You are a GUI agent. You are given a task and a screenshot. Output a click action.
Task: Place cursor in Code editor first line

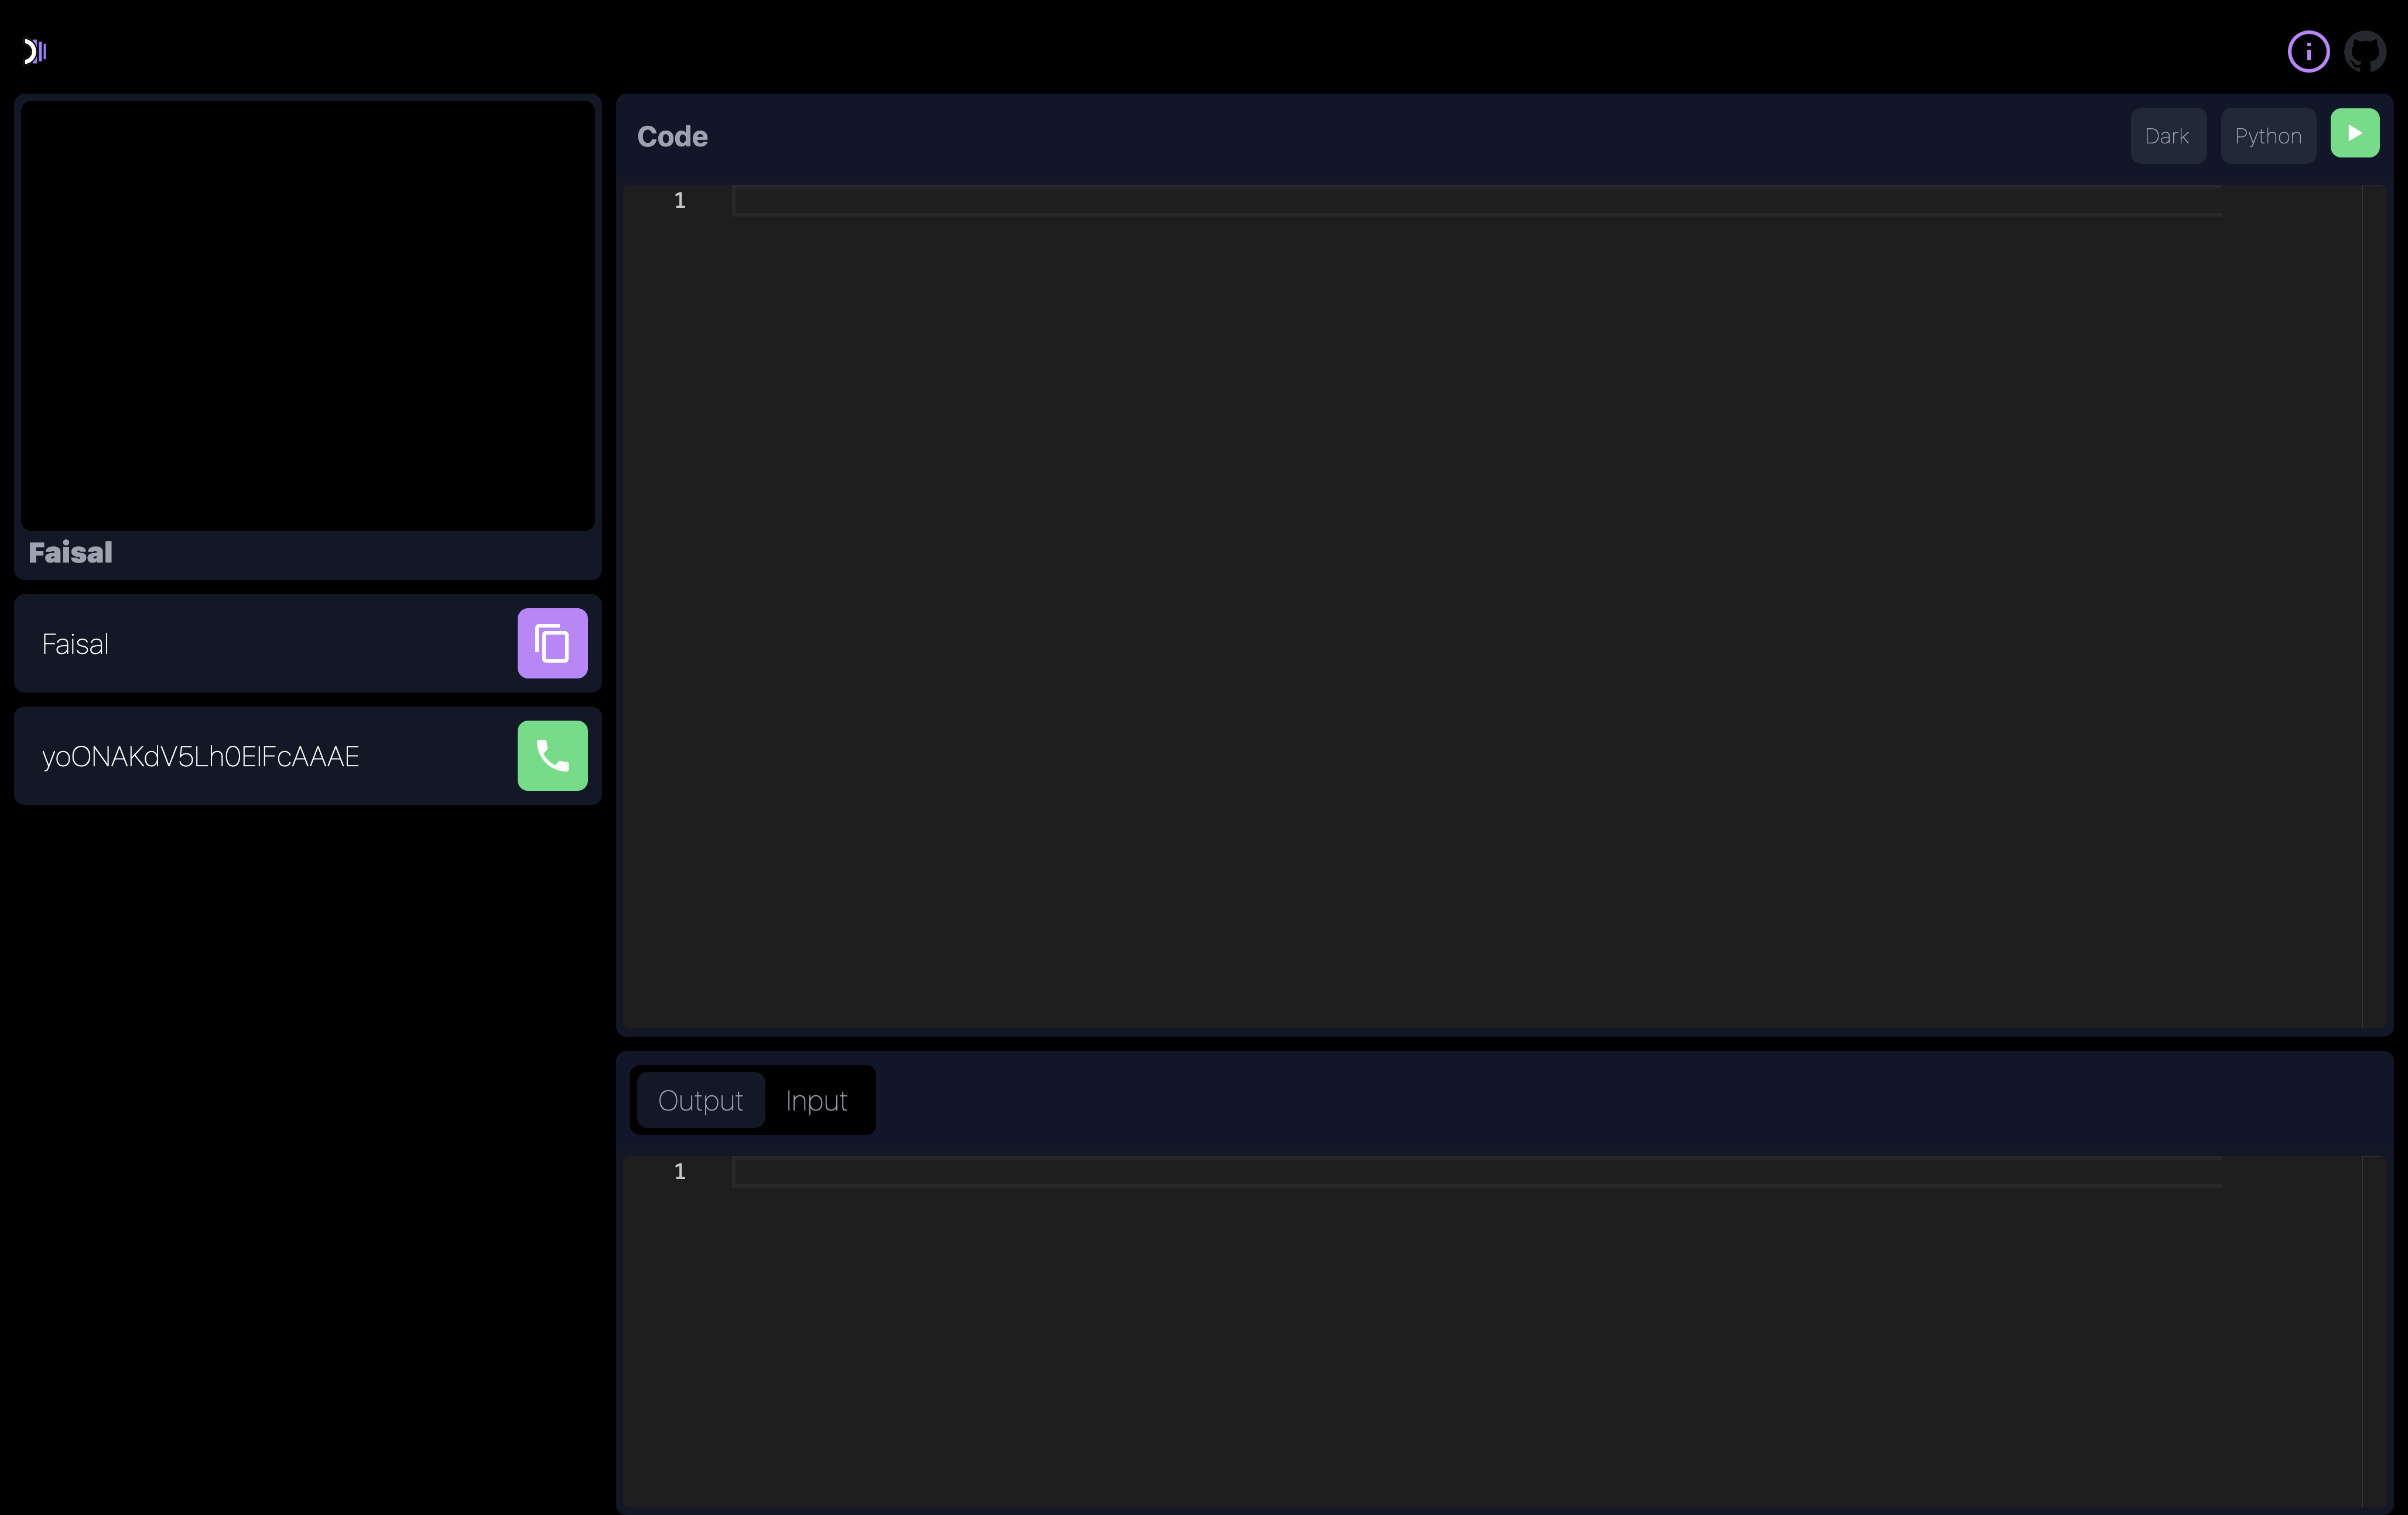click(1400, 201)
